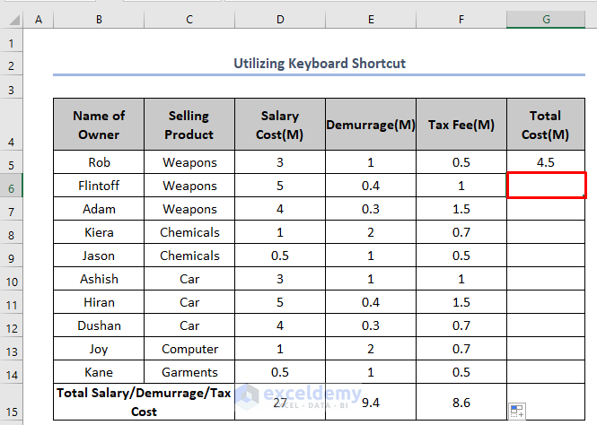Select column A header
The width and height of the screenshot is (597, 425).
point(39,20)
